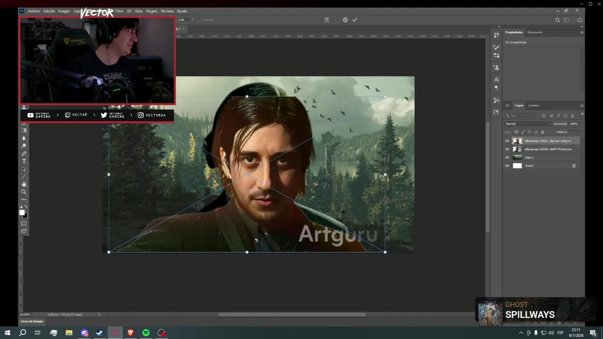Commit the transform with the checkmark
The image size is (603, 339).
[355, 20]
